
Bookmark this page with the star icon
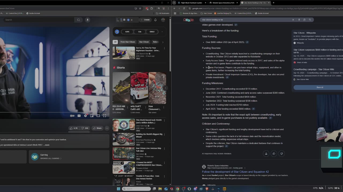(140, 9)
